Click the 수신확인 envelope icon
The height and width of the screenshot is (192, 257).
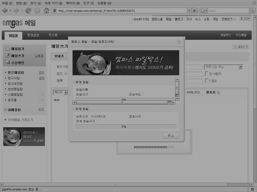(x=7, y=62)
